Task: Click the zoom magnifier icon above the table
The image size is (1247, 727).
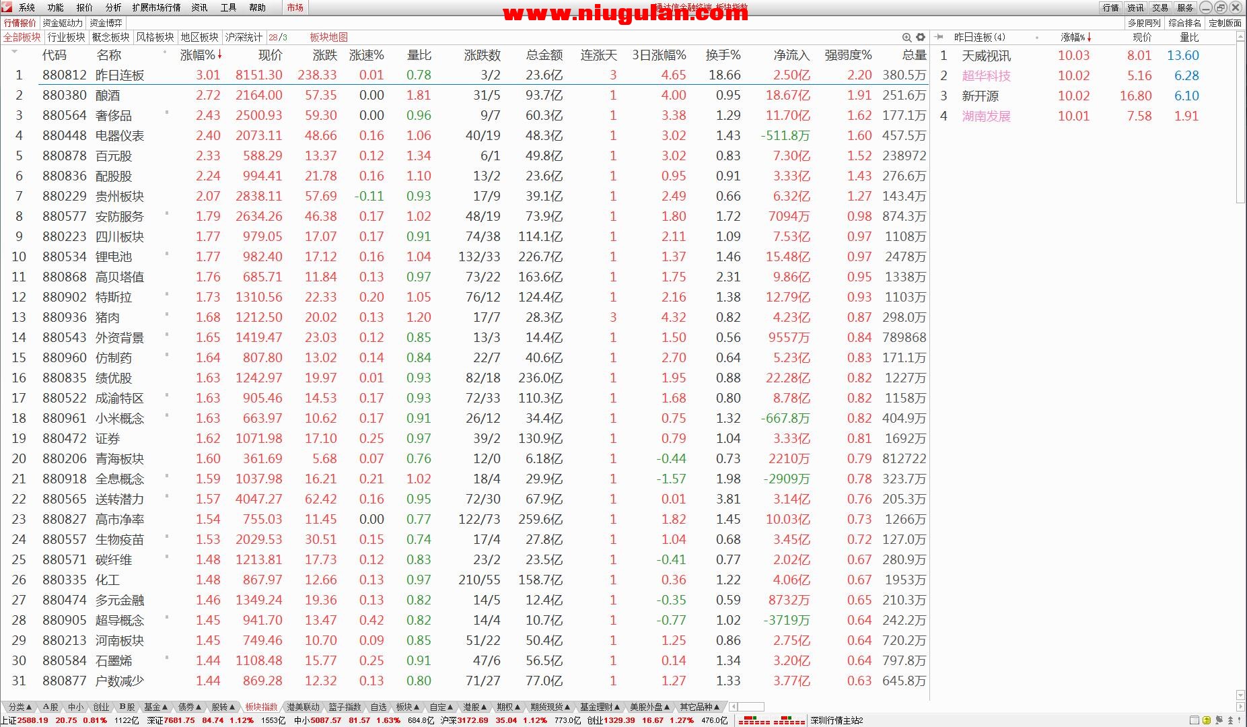Action: 906,38
